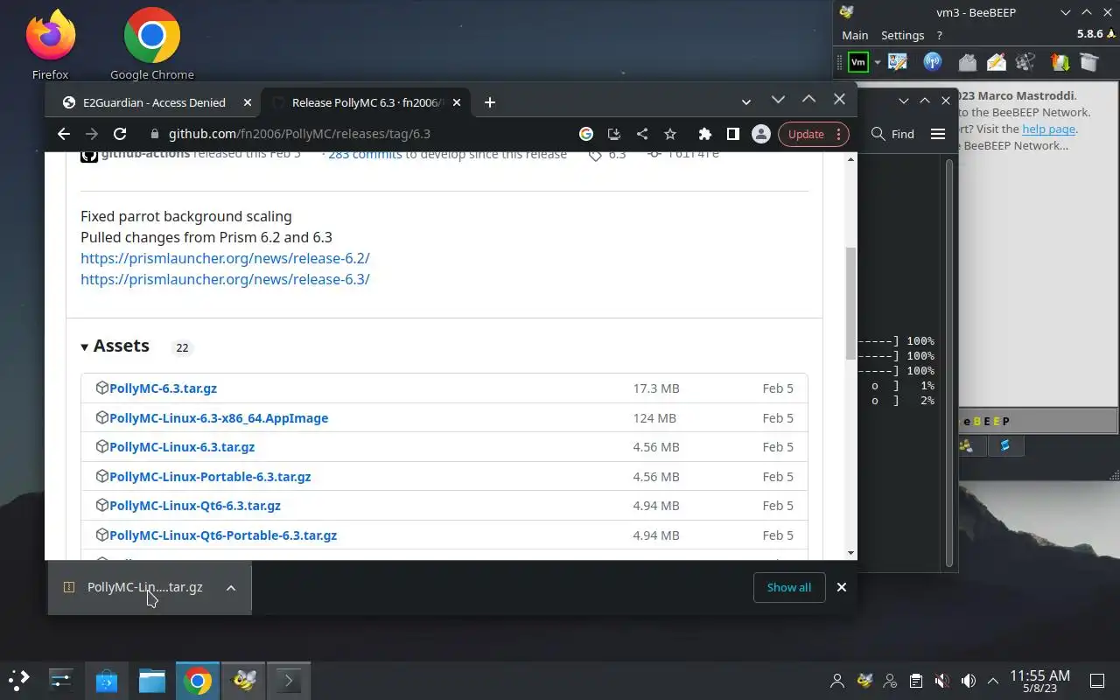The width and height of the screenshot is (1120, 700).
Task: Open BeeBEEP status dropdown arrow
Action: point(877,62)
